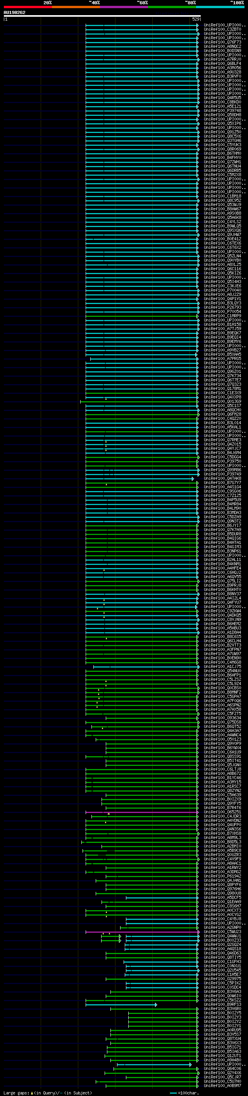Select label UniRef100_A3M056
Image resolution: width=248 pixels, height=1096 pixels.
pos(222,68)
